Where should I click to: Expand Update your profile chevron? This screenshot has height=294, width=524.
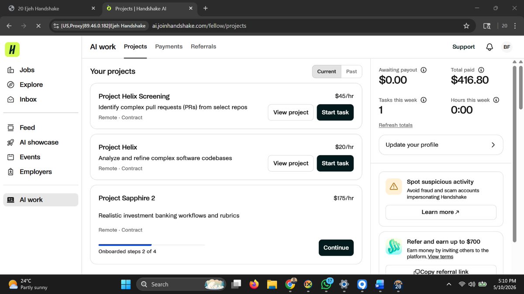click(x=493, y=145)
